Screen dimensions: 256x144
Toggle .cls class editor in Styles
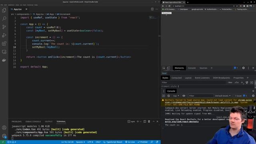tap(236, 82)
